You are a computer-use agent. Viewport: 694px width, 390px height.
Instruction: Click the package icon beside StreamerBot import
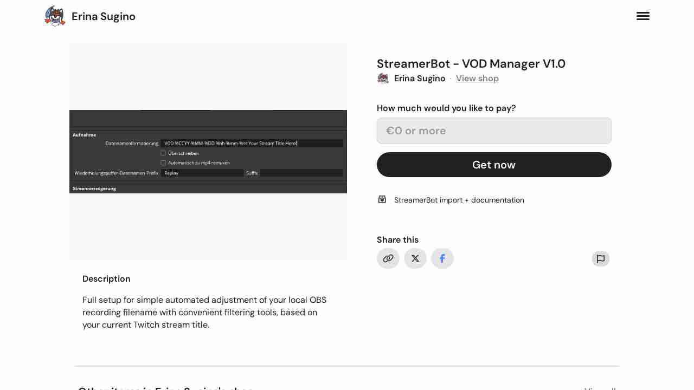click(x=382, y=199)
